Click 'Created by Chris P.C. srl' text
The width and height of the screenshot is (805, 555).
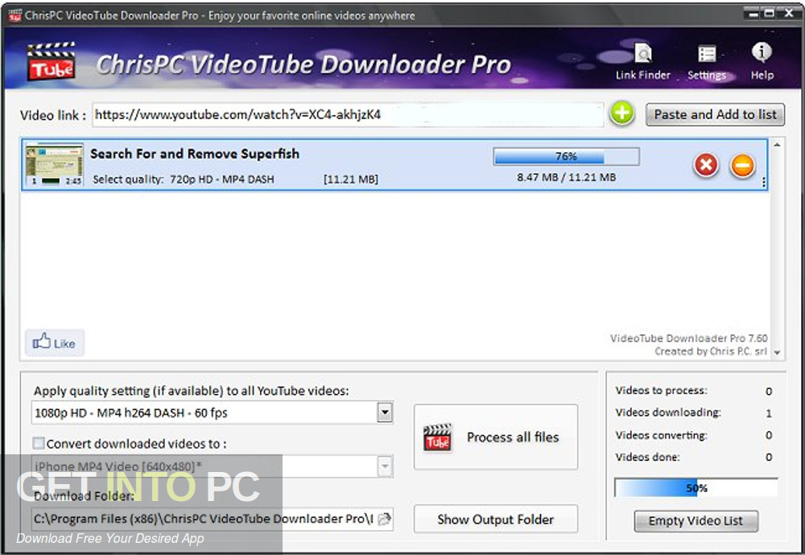click(x=711, y=351)
